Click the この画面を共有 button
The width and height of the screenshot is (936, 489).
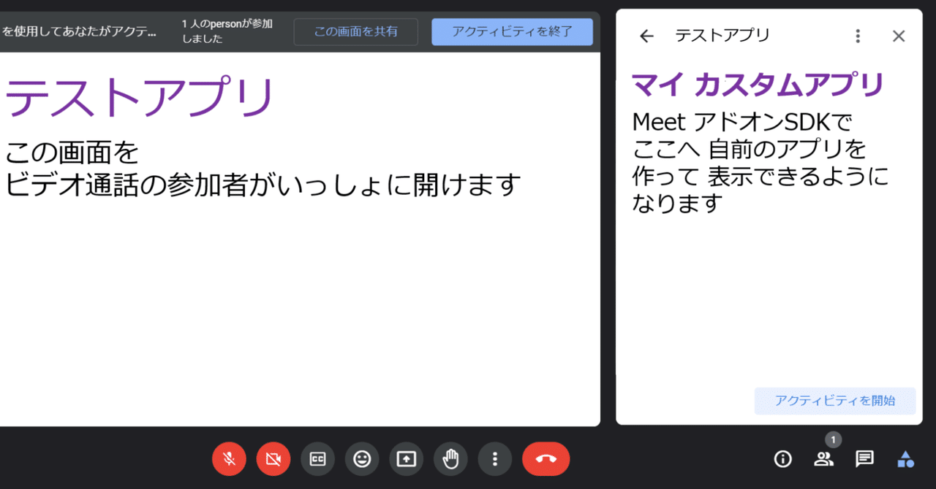(355, 31)
